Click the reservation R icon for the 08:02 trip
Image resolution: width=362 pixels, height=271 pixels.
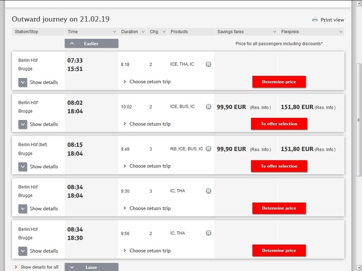pos(208,107)
